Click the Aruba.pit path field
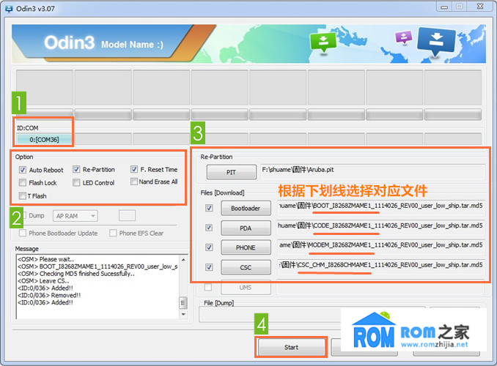 click(x=372, y=172)
